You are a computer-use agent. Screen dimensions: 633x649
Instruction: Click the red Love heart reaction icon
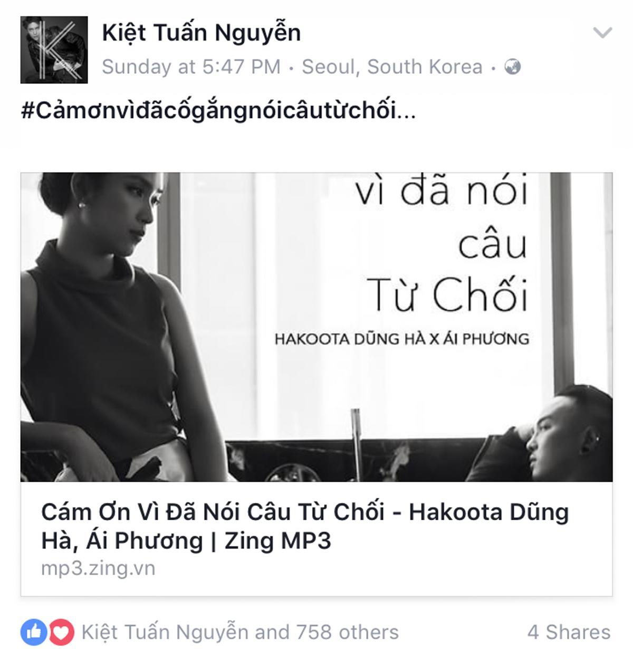61,632
